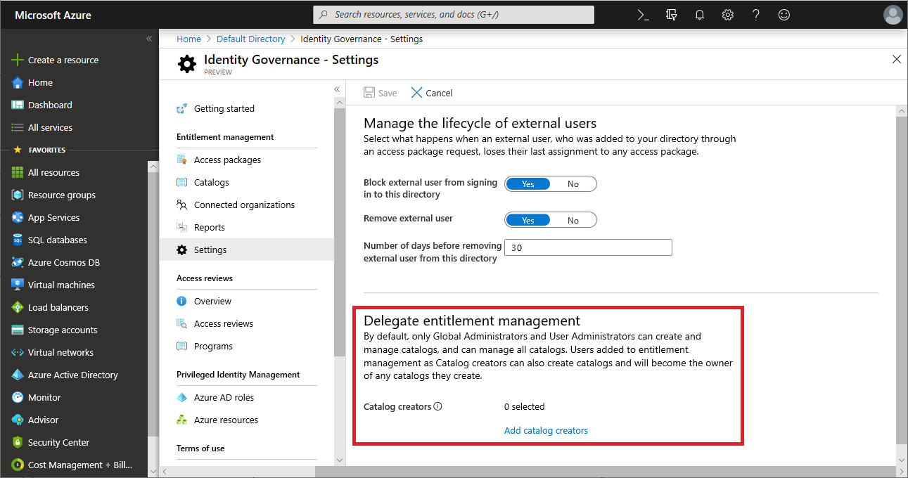Open portal settings gear in top bar

tap(728, 15)
